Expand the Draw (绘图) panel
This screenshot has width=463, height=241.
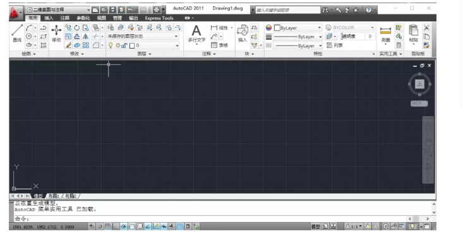(28, 54)
